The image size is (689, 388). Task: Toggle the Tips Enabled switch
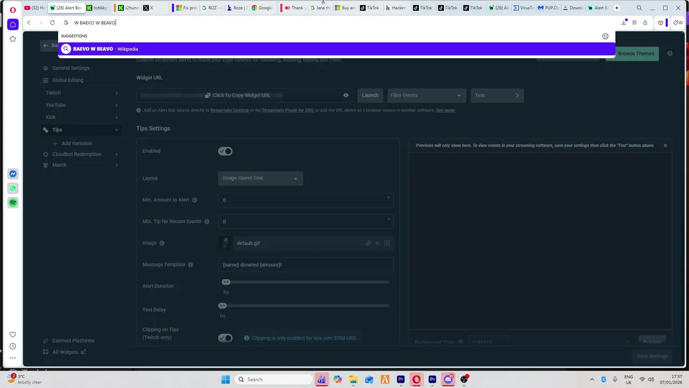click(225, 151)
